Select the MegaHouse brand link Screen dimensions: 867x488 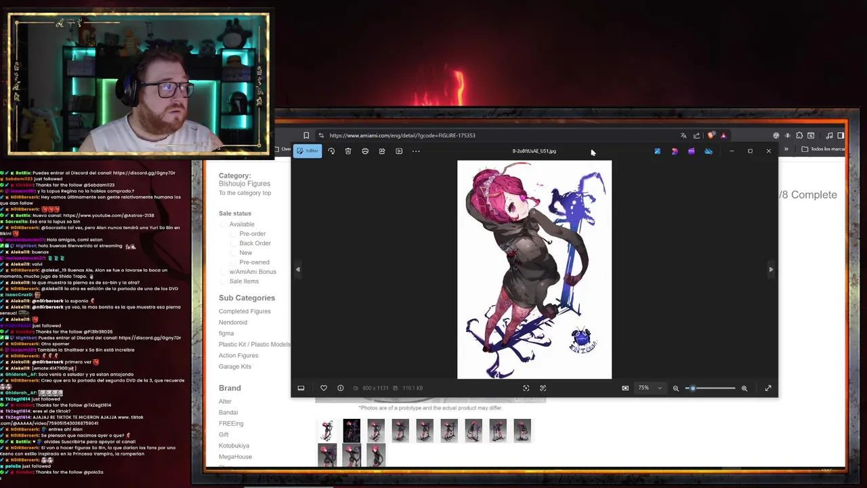coord(235,457)
